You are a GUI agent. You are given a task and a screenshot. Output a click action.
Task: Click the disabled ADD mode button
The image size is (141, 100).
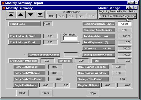click(x=71, y=16)
